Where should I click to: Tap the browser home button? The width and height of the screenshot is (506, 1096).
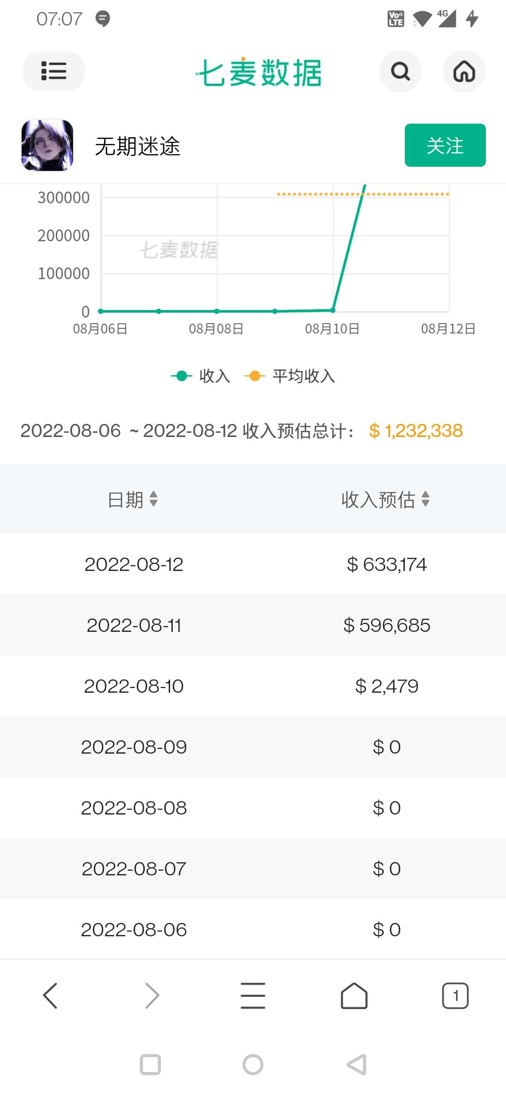[x=354, y=995]
